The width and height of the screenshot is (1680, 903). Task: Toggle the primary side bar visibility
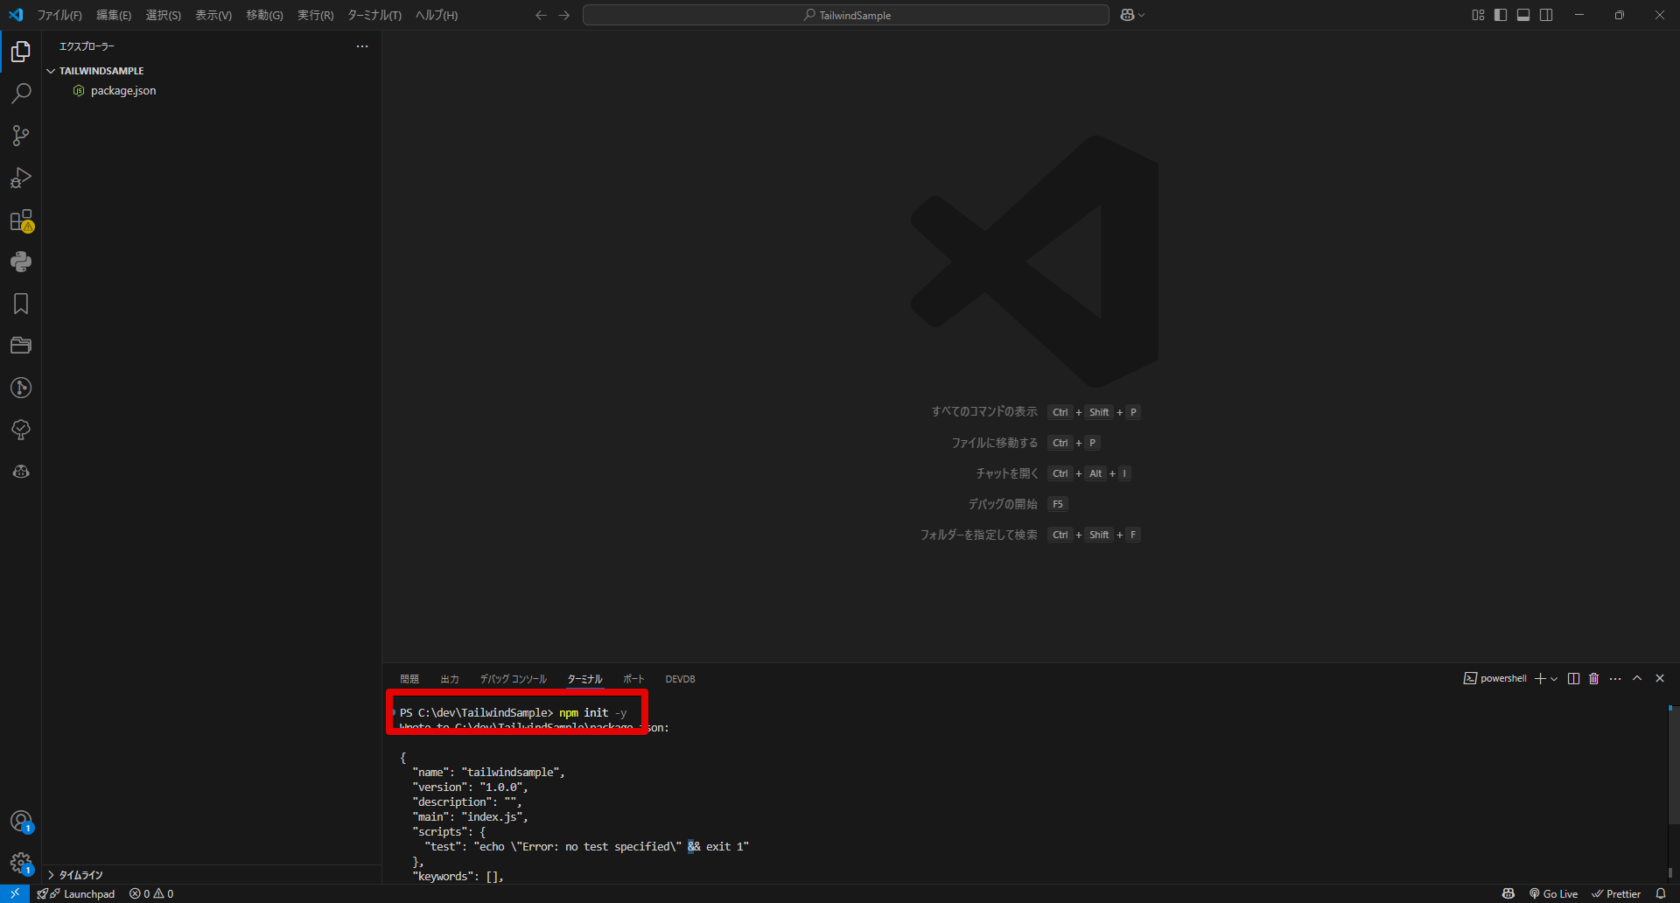1501,15
